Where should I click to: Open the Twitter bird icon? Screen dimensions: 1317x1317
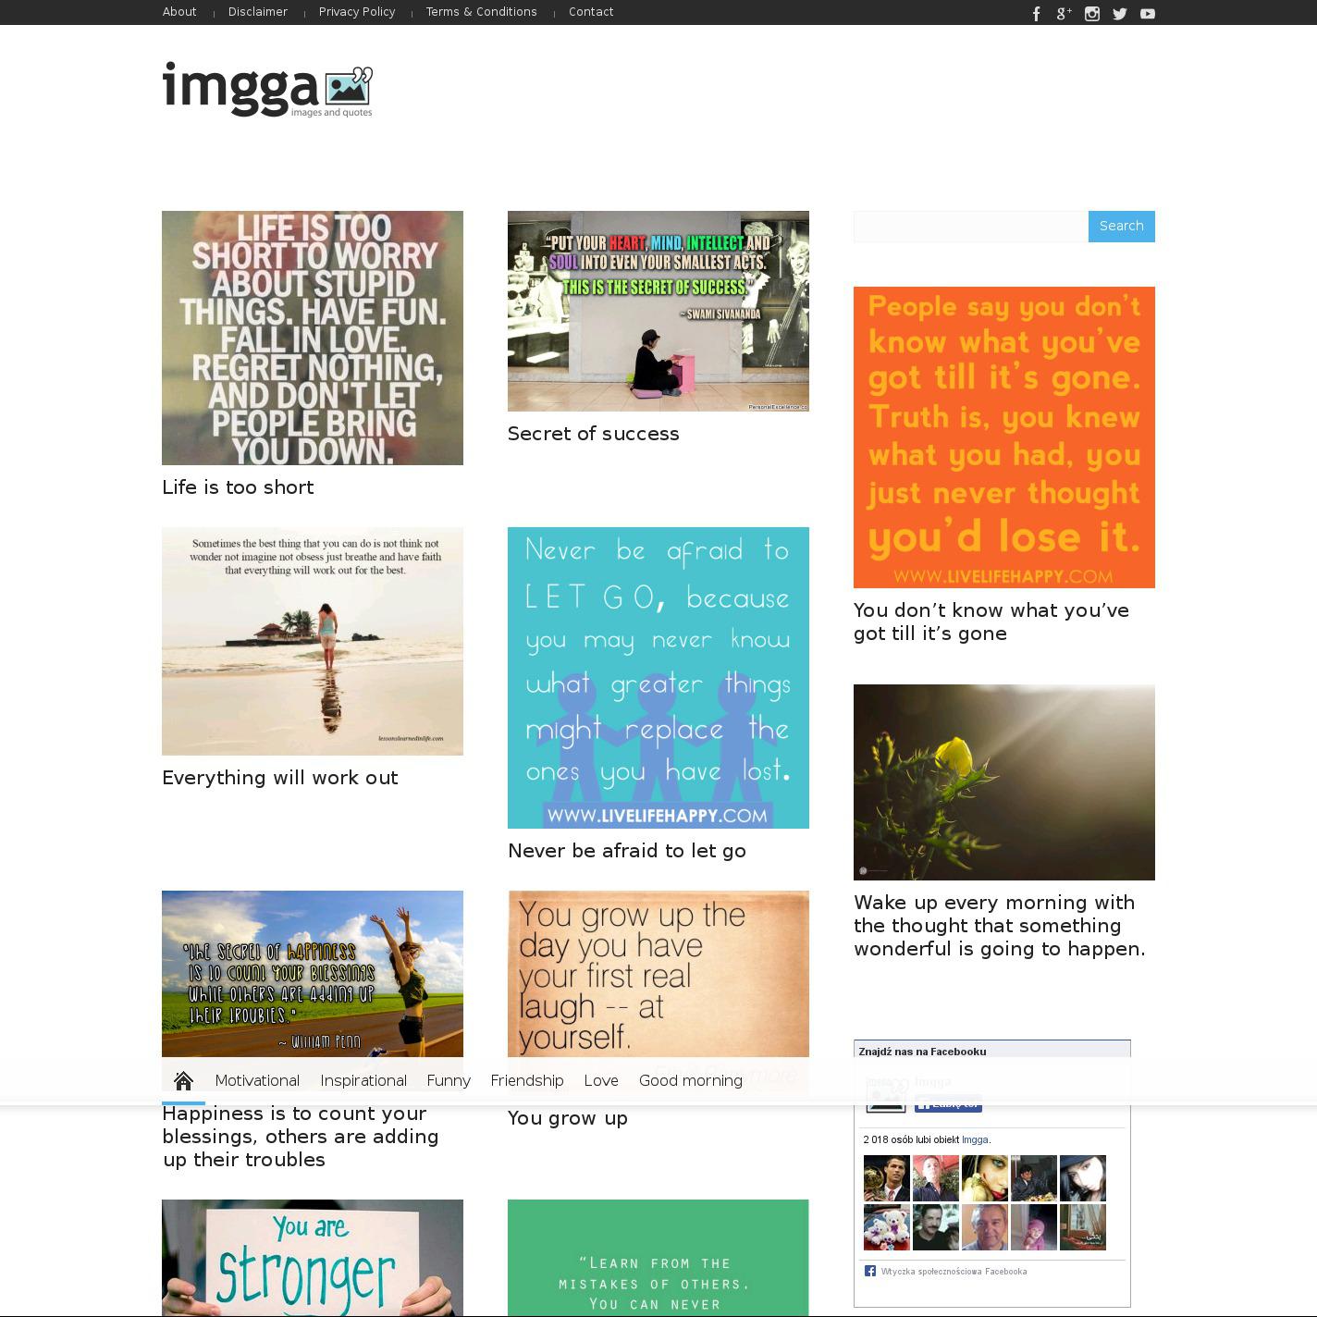pyautogui.click(x=1120, y=14)
